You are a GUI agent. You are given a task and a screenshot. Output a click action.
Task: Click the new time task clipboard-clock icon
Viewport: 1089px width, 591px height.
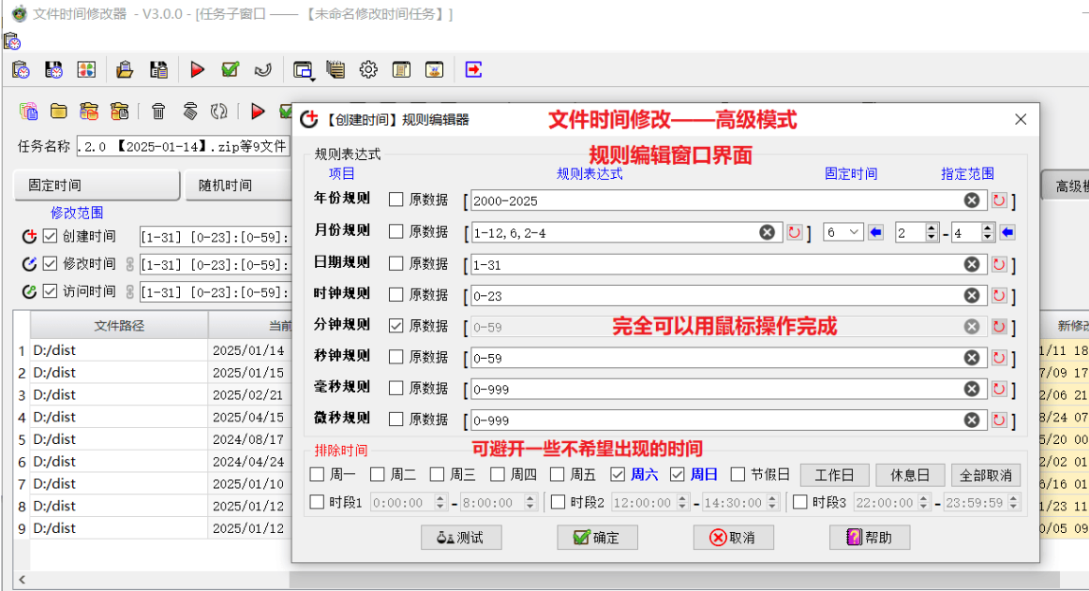21,69
